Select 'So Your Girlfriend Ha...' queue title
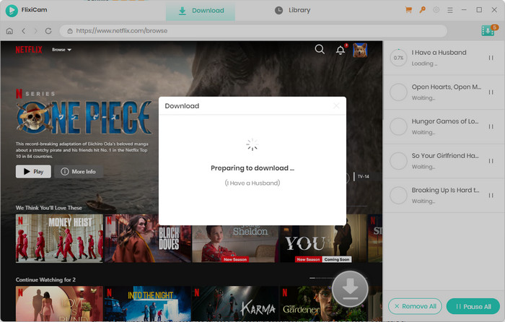The height and width of the screenshot is (322, 505). pyautogui.click(x=445, y=156)
